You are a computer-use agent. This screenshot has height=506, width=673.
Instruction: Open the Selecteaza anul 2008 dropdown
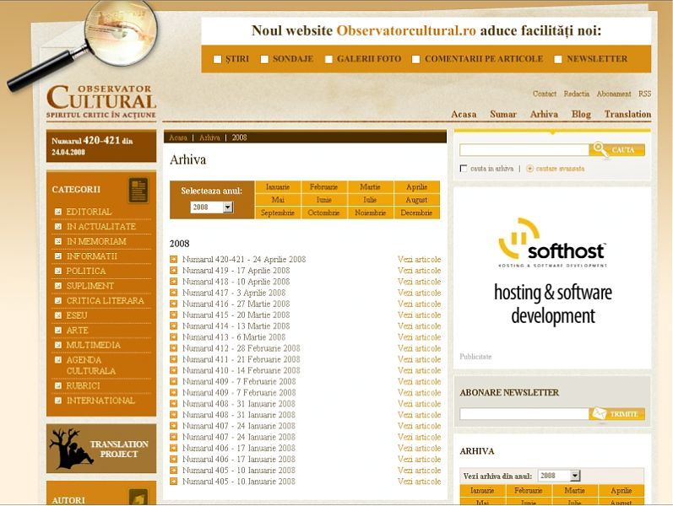212,207
